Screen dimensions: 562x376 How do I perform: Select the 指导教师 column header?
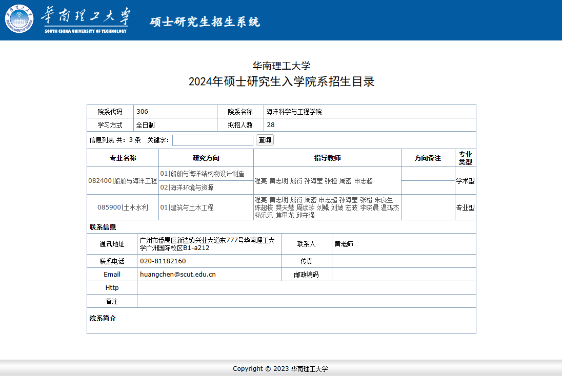pyautogui.click(x=327, y=158)
